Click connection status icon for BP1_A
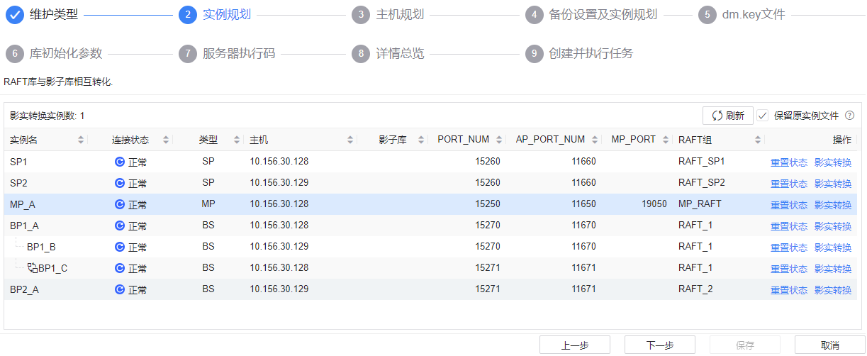The image size is (867, 356). point(120,226)
